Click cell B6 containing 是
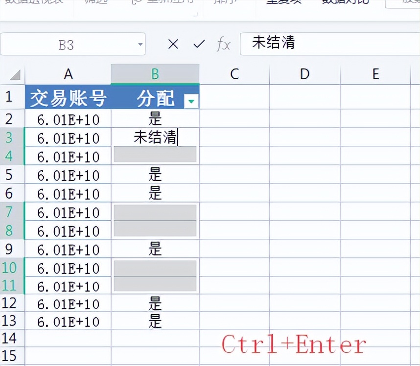This screenshot has height=366, width=420. (155, 193)
